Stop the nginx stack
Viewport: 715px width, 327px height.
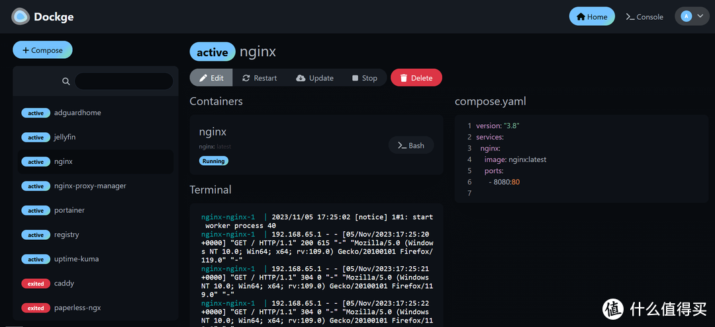(x=364, y=78)
